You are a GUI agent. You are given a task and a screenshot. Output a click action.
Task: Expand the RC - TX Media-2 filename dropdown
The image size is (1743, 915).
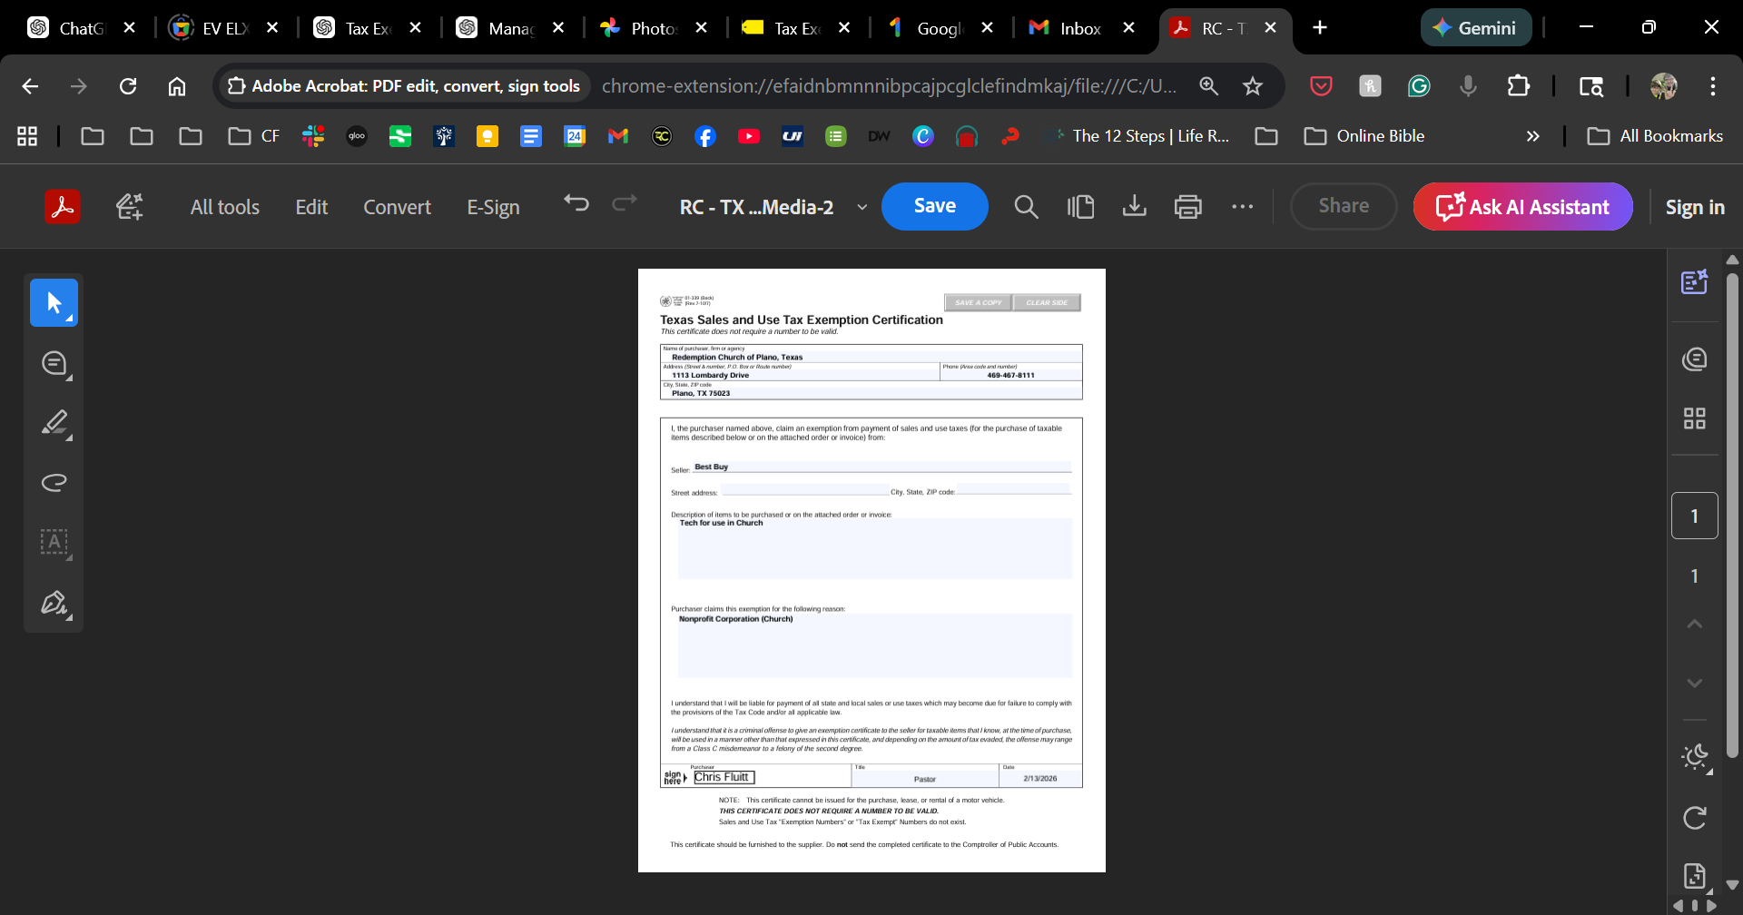[x=862, y=207]
